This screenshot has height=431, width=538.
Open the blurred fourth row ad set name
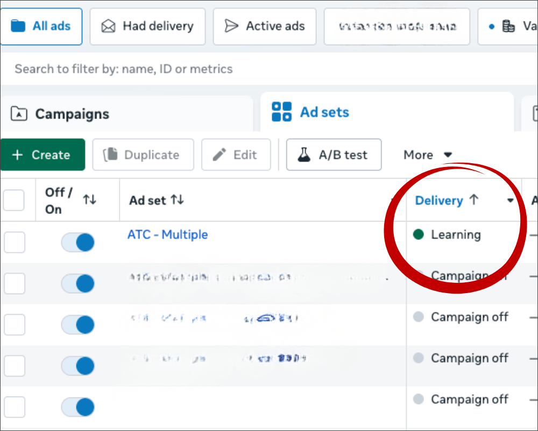point(219,358)
